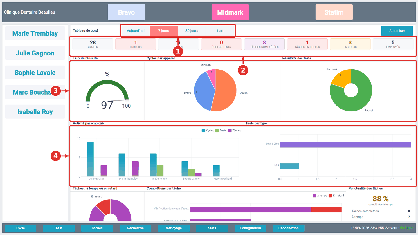Screen dimensions: 418x235
Task: Open the 0 Échecs tests summary card
Action: click(x=221, y=44)
